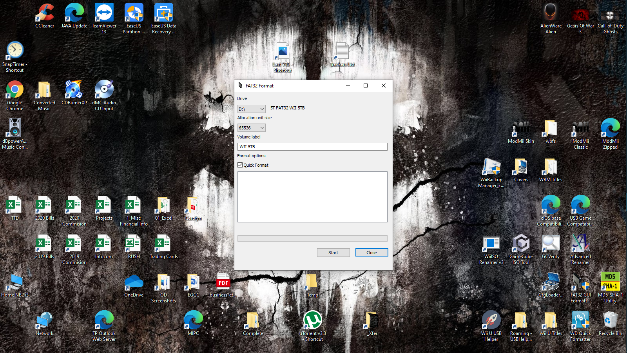
Task: Open the EGCC Word document
Action: (194, 282)
